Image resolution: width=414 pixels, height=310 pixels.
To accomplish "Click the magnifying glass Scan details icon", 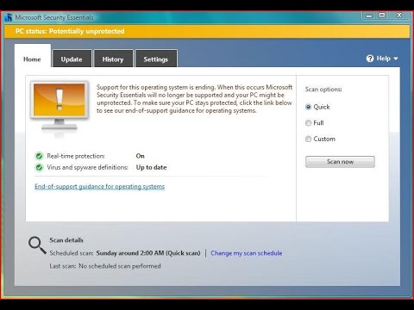I will (37, 245).
